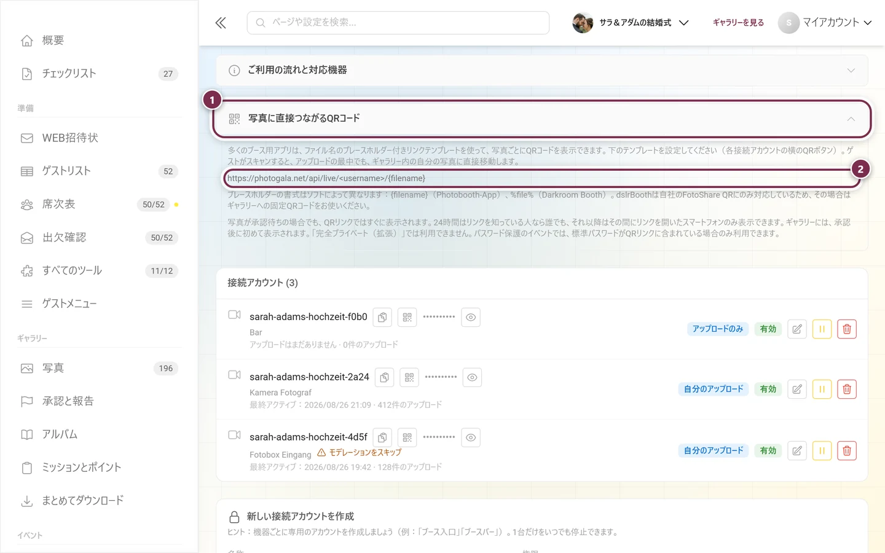Image resolution: width=885 pixels, height=553 pixels.
Task: Click the ギャラリーを見る link
Action: 738,23
